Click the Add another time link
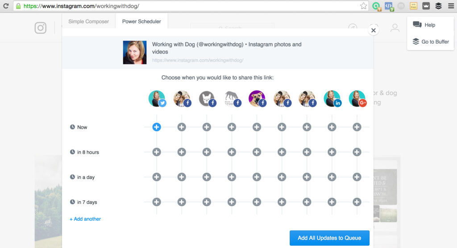 pyautogui.click(x=85, y=219)
